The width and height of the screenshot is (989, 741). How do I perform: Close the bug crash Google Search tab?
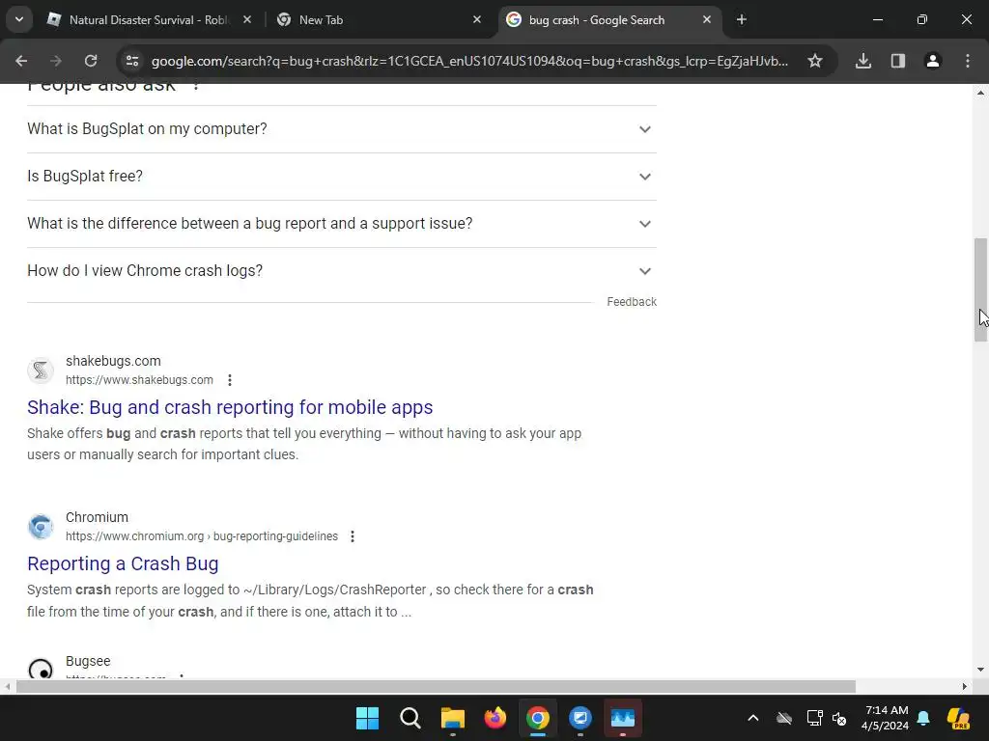coord(707,19)
